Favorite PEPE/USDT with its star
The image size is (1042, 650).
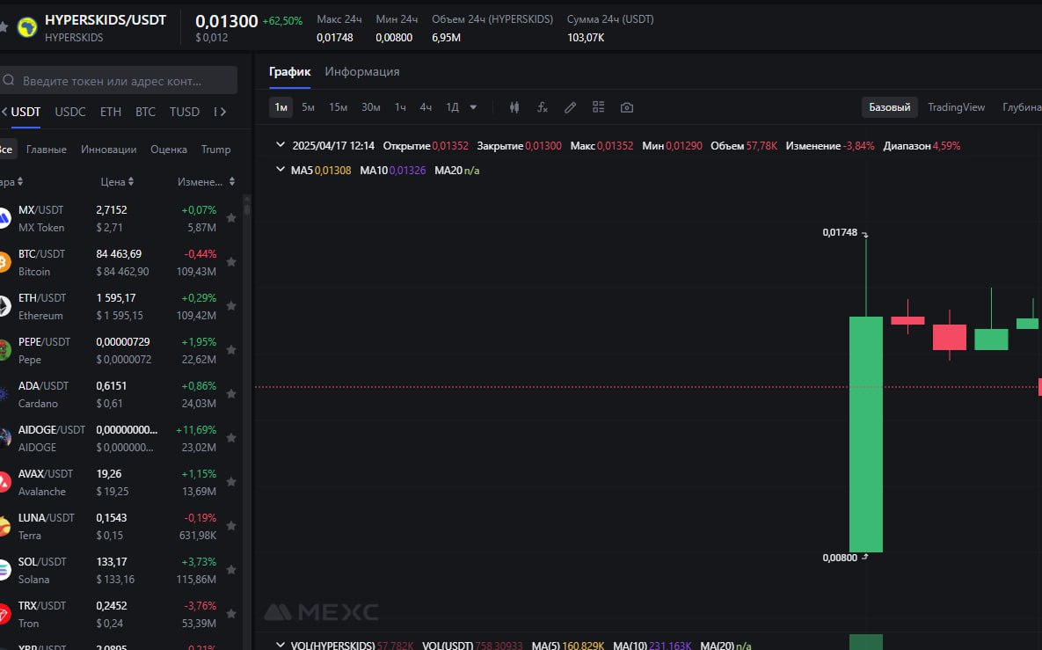click(231, 349)
